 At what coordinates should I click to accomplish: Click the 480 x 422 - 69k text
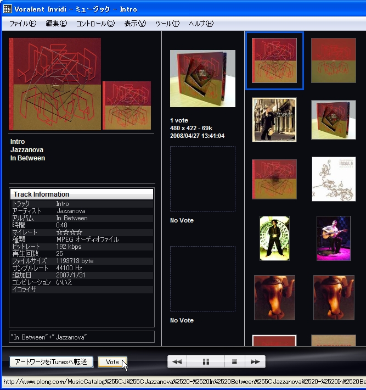click(x=191, y=128)
